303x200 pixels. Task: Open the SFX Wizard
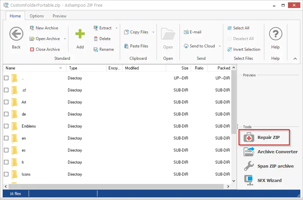pos(262,180)
